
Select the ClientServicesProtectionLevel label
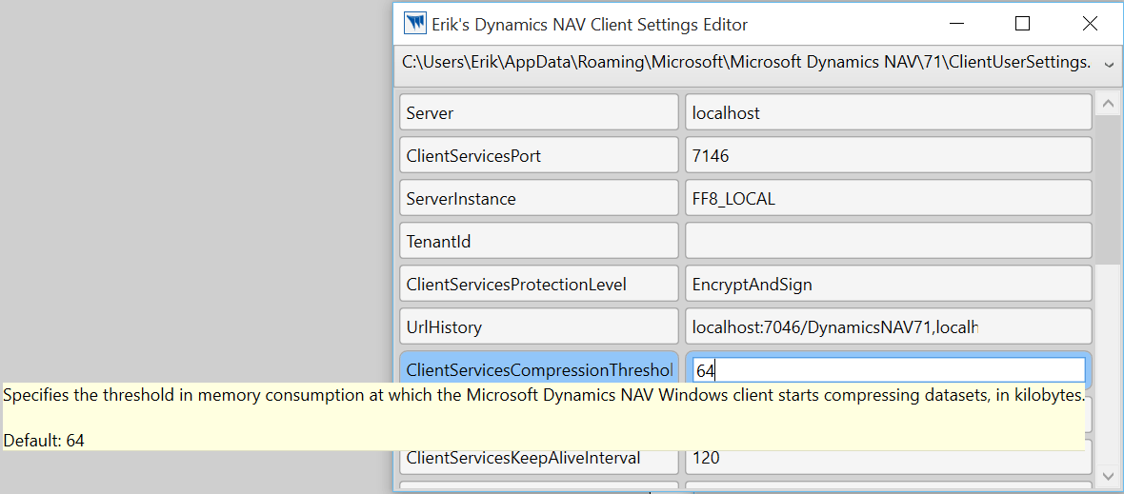[x=538, y=285]
